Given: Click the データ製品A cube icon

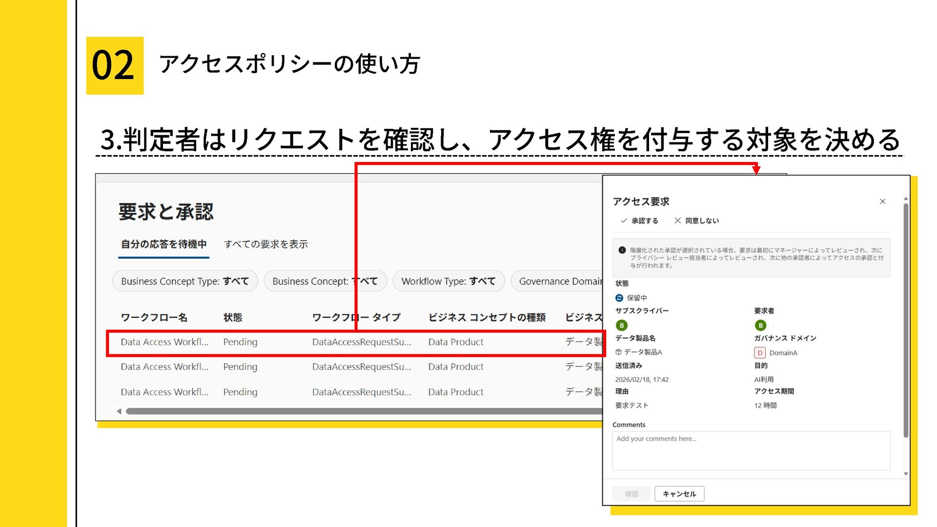Looking at the screenshot, I should [618, 352].
